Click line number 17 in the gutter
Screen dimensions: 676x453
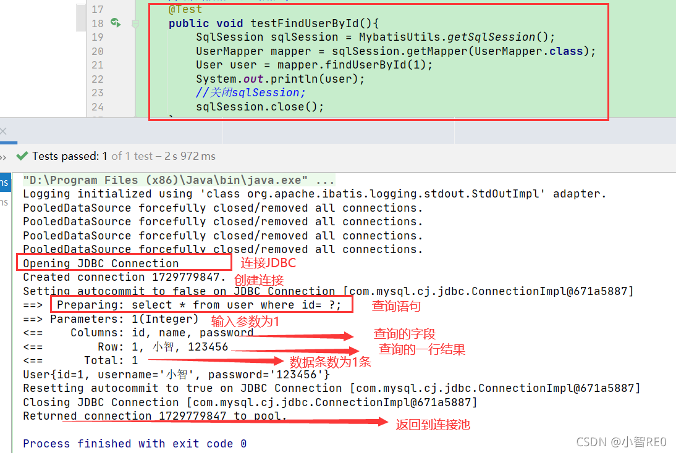[98, 9]
